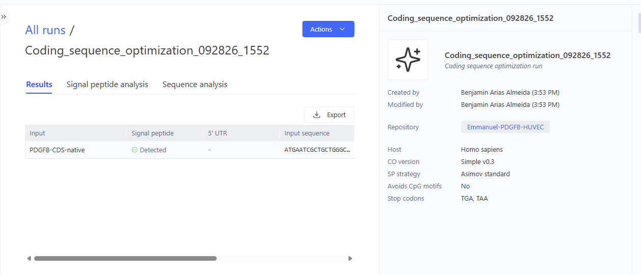This screenshot has width=641, height=275.
Task: Open the Actions dropdown menu
Action: (x=328, y=29)
